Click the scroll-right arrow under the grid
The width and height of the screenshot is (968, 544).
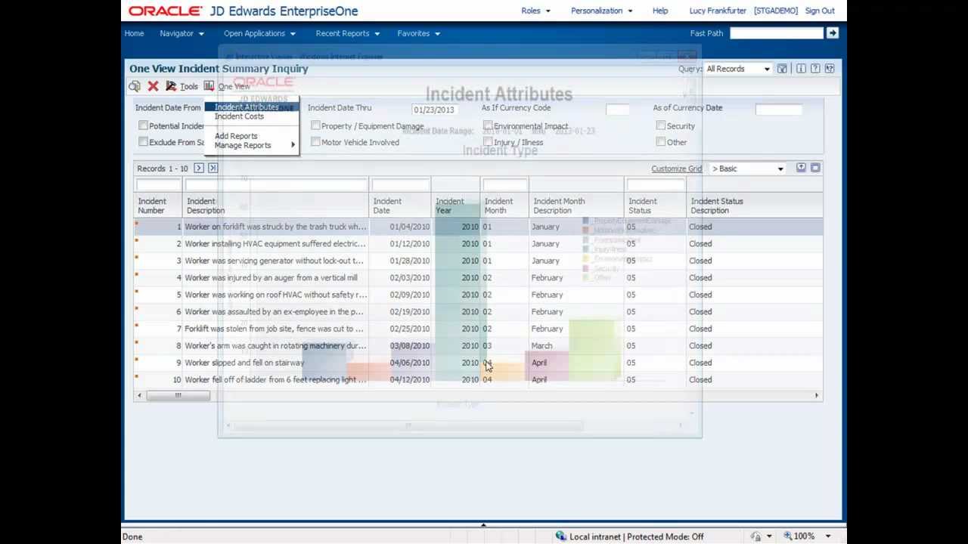[816, 395]
